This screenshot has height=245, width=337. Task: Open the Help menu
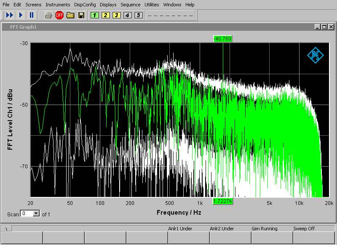pyautogui.click(x=190, y=5)
